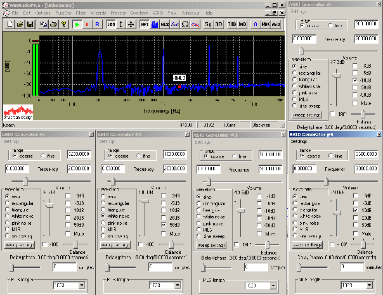383x295 pixels.
Task: Click the Print icon in toolbar
Action: (54, 24)
